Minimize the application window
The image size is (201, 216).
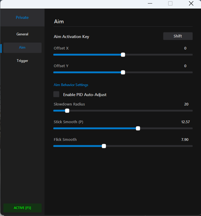point(150,4)
